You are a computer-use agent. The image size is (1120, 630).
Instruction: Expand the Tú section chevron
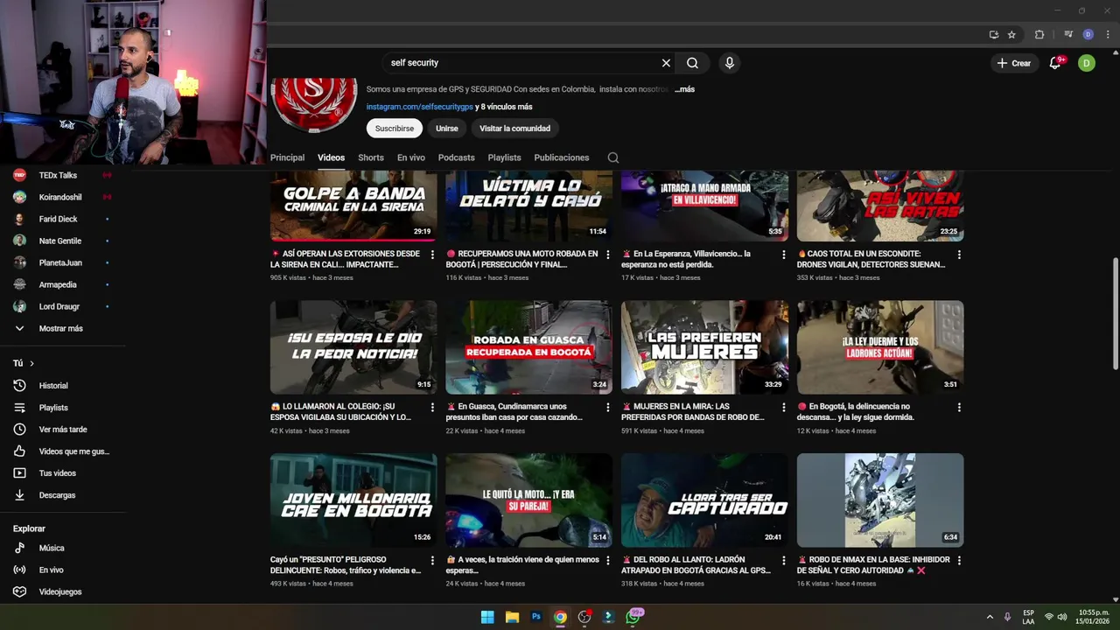(x=32, y=363)
